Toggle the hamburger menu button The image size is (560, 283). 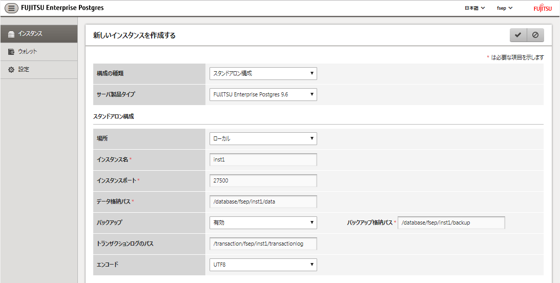point(11,8)
